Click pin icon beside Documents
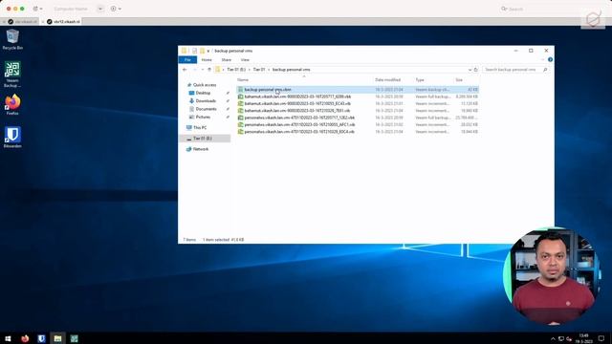This screenshot has width=612, height=344. pos(228,109)
